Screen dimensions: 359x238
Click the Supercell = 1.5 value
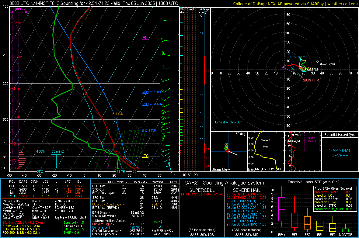click(74, 222)
